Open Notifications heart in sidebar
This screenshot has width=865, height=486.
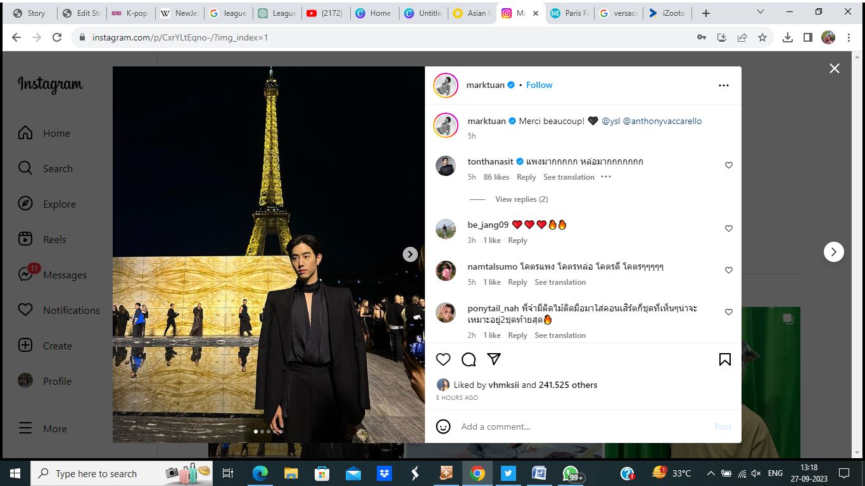click(58, 310)
